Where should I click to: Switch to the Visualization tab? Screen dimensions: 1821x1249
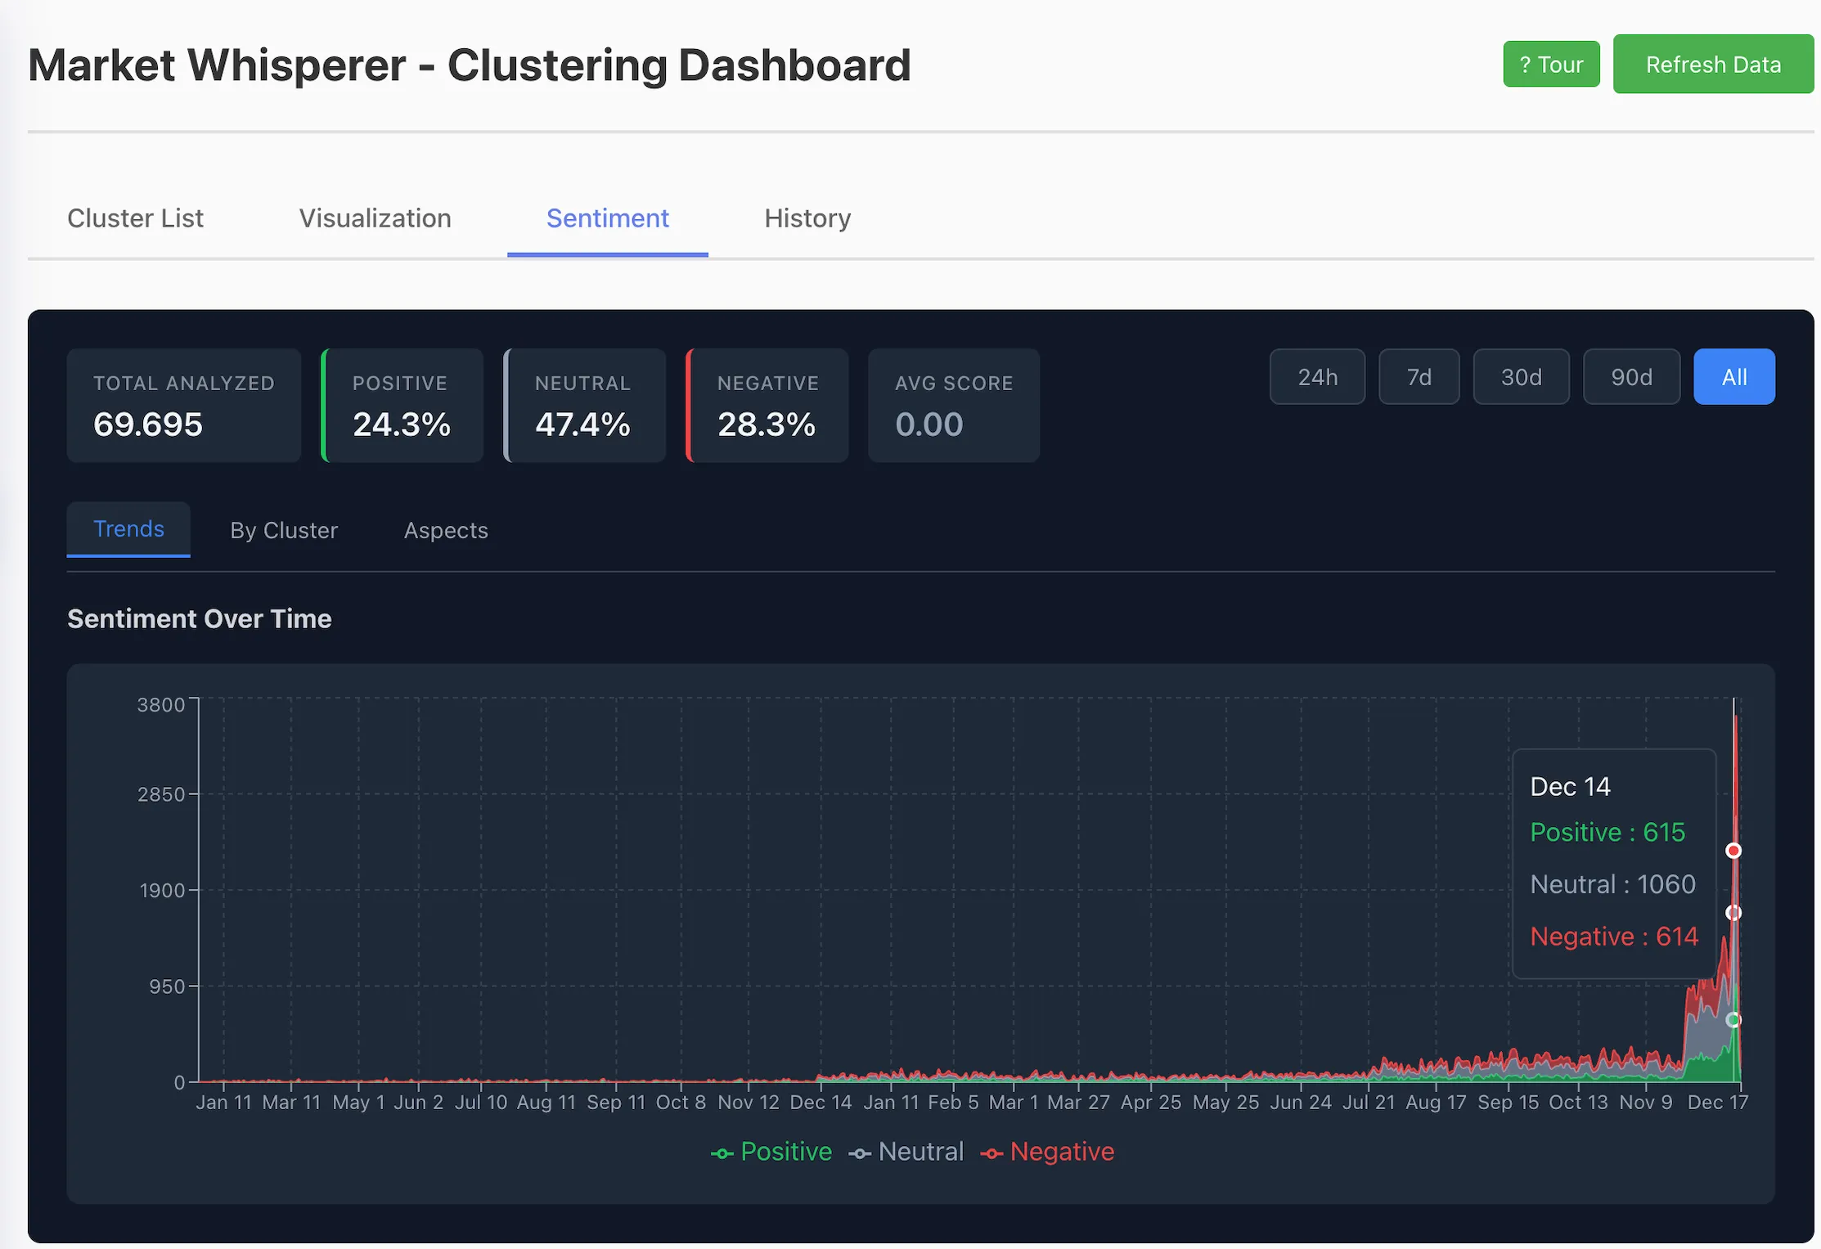click(x=375, y=218)
